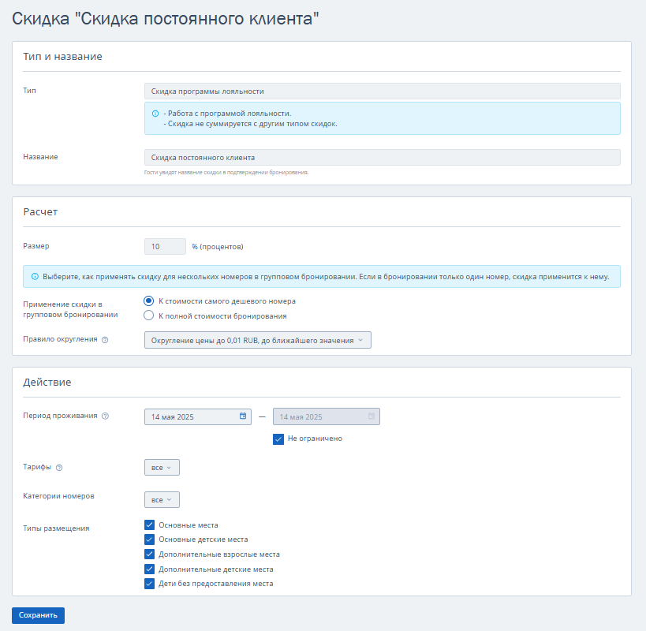Click the help icon next to Правило округления
The height and width of the screenshot is (631, 646).
pyautogui.click(x=105, y=340)
